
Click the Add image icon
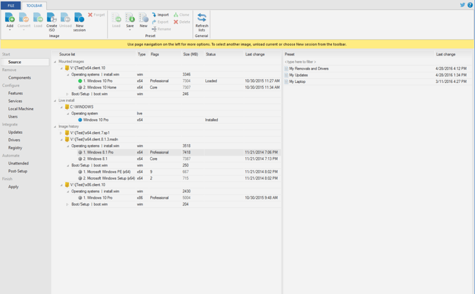pos(10,17)
